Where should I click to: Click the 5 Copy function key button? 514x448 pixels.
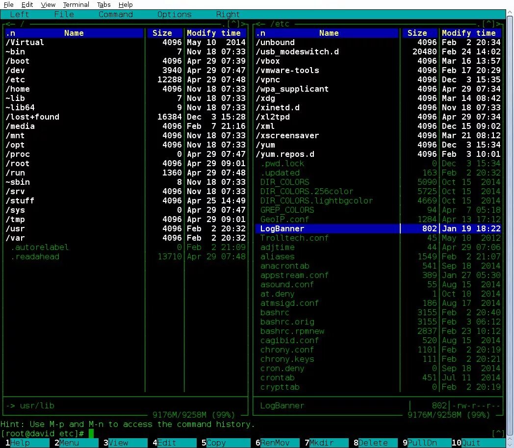click(x=226, y=443)
